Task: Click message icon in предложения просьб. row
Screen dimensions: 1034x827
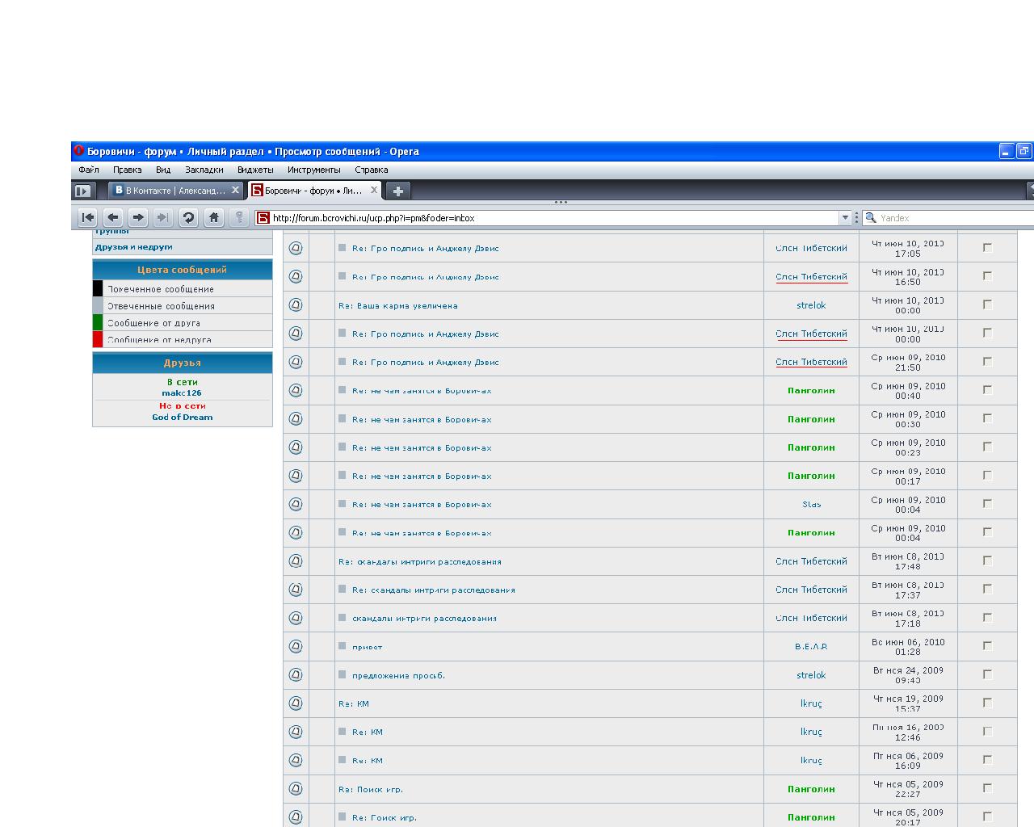Action: pyautogui.click(x=296, y=675)
